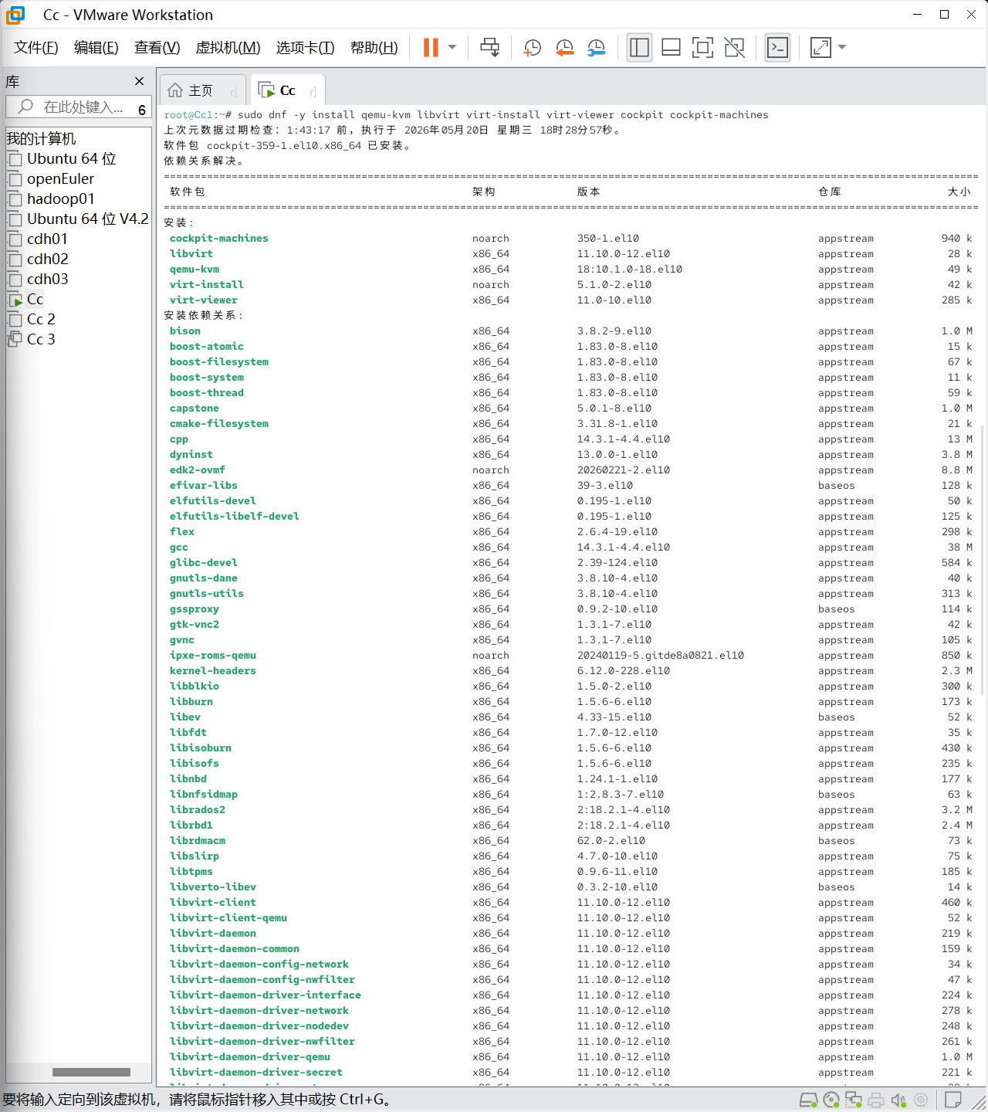Click the 仓库 column header

830,192
